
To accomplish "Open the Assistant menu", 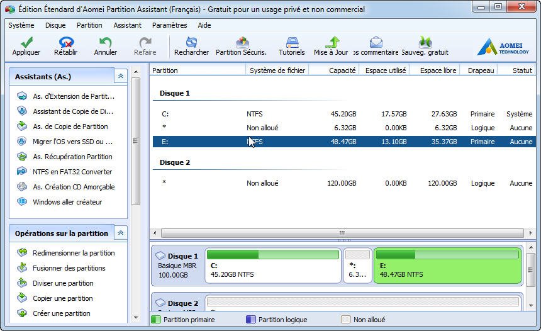I will point(127,25).
